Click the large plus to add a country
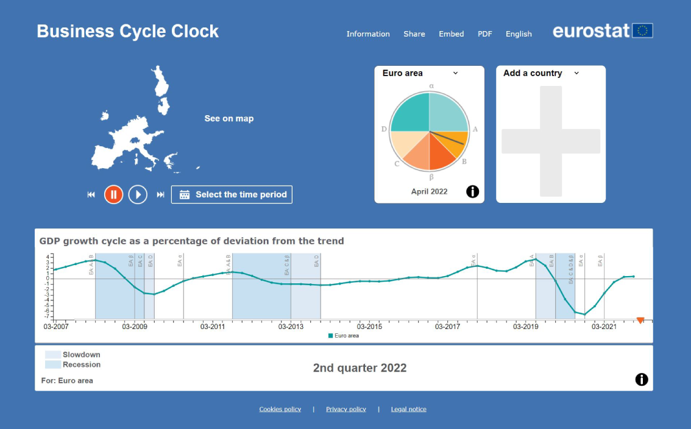 coord(551,141)
